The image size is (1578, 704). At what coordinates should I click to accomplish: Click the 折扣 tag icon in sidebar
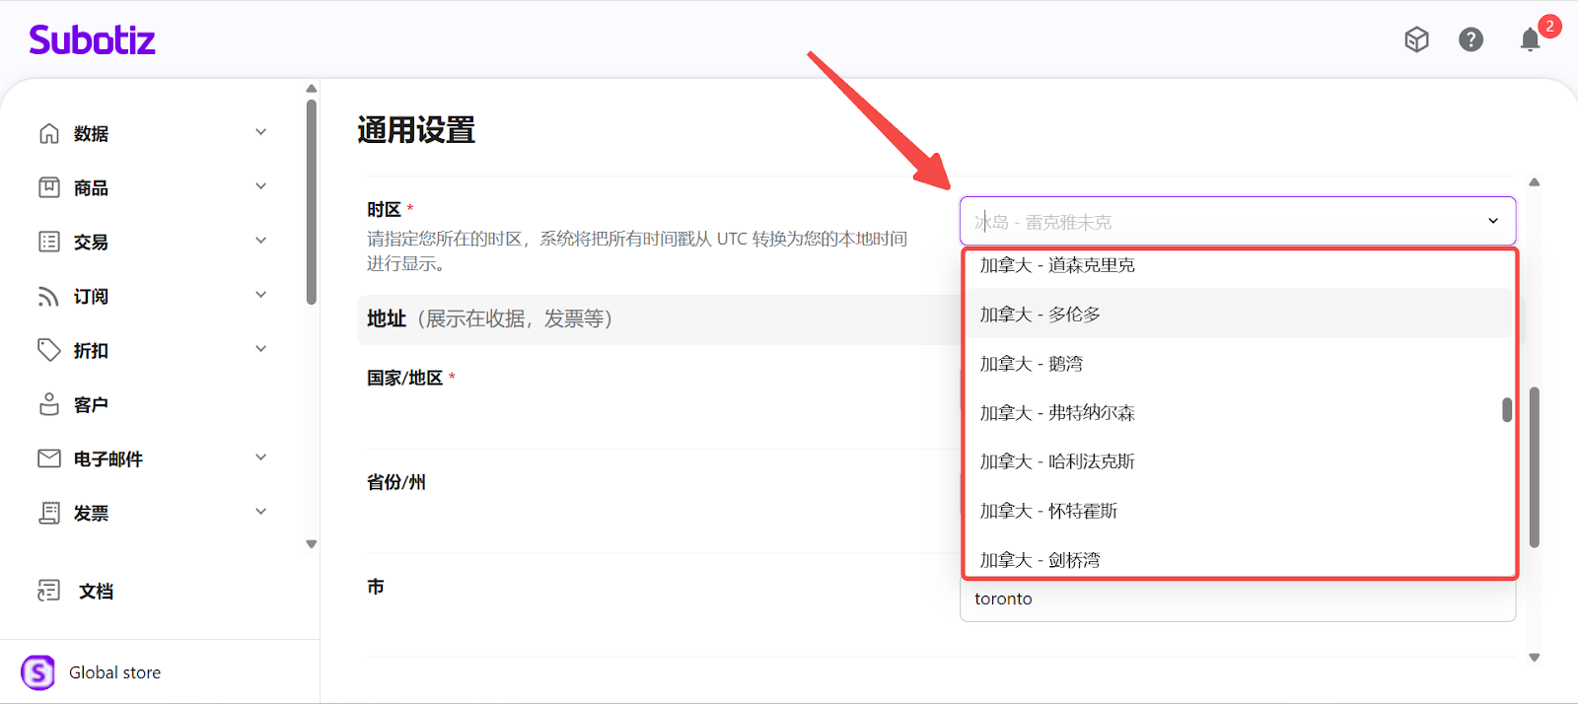[49, 350]
